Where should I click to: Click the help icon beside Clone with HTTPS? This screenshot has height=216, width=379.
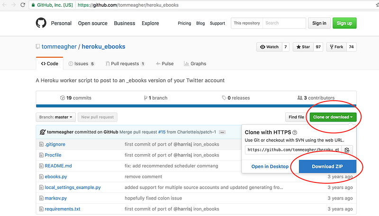(x=295, y=133)
